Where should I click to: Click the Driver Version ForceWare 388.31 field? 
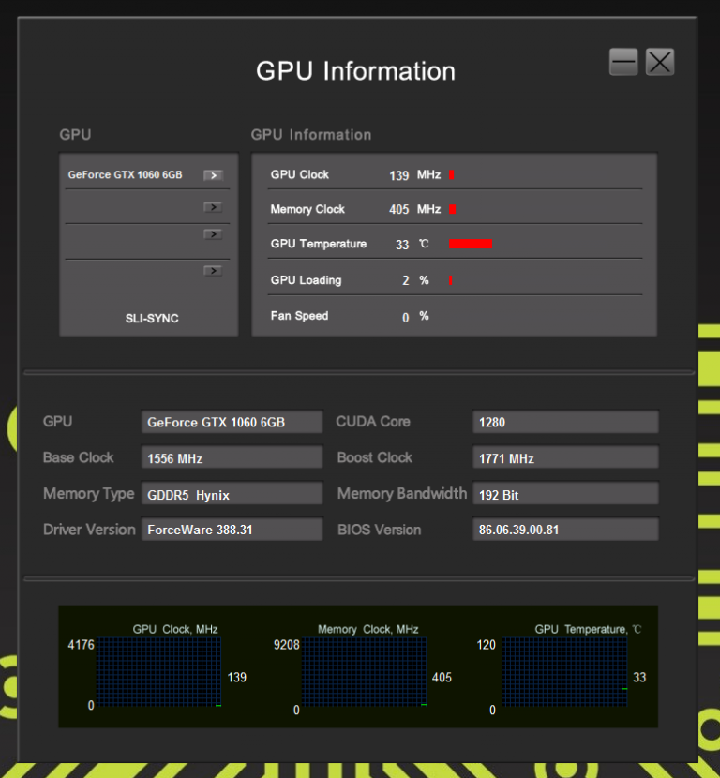(232, 530)
